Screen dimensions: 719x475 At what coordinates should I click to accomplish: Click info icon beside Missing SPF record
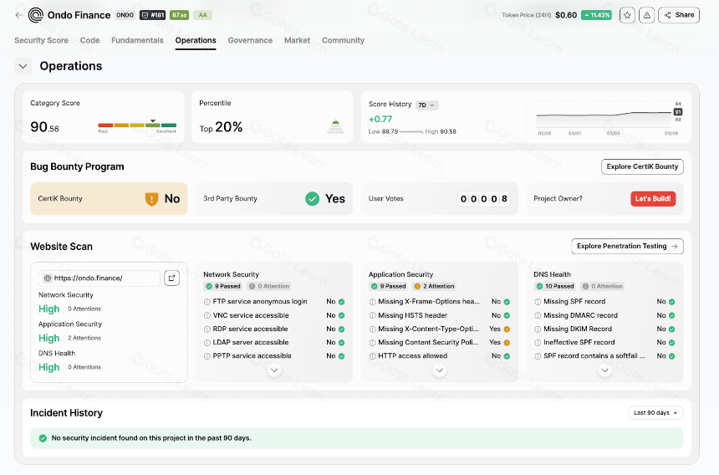pyautogui.click(x=538, y=302)
